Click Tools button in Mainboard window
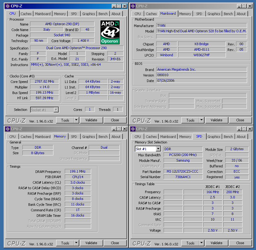Screen dimensions: 256x250 [x=190, y=120]
